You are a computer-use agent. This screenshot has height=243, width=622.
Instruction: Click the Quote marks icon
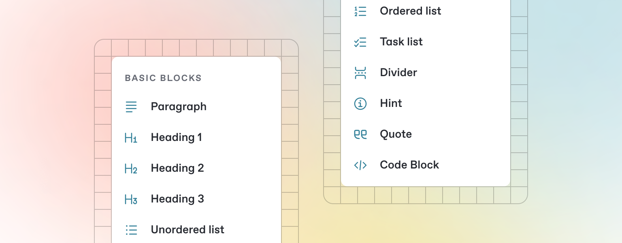tap(360, 134)
